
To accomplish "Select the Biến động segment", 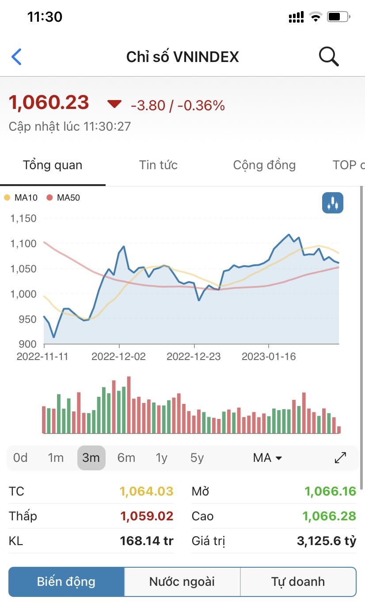I will tap(66, 581).
